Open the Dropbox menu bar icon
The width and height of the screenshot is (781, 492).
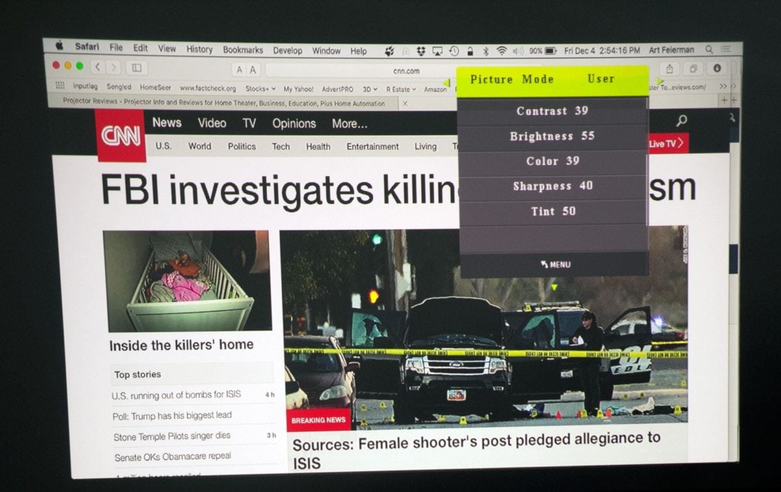click(x=422, y=51)
